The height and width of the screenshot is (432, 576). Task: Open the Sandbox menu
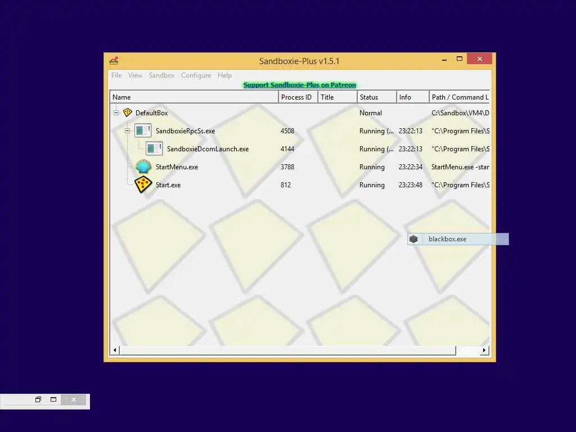coord(161,75)
